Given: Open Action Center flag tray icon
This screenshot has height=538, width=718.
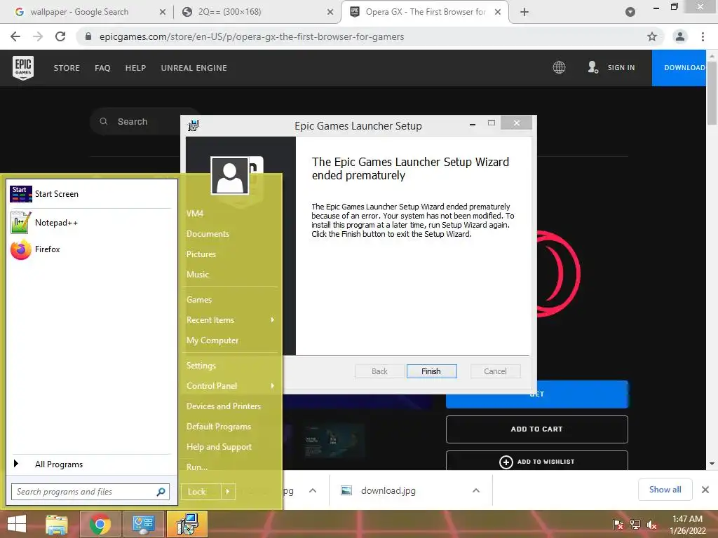Looking at the screenshot, I should click(x=618, y=525).
